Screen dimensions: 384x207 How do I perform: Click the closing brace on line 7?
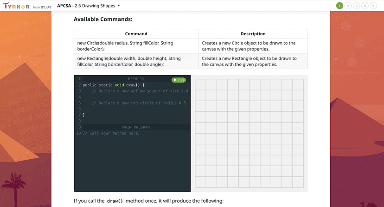tap(84, 115)
